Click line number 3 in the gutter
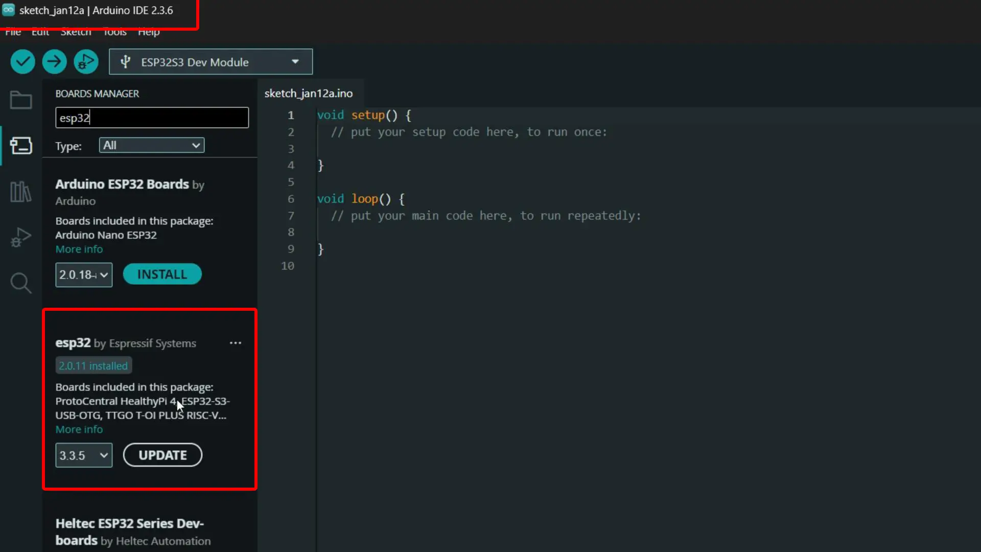The height and width of the screenshot is (552, 981). point(291,149)
